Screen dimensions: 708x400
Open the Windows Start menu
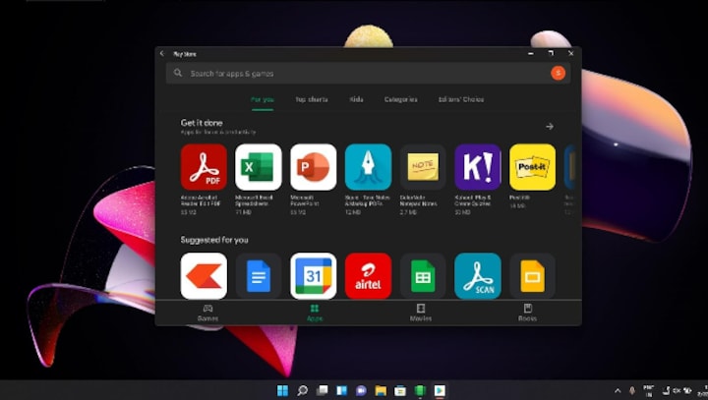coord(282,390)
